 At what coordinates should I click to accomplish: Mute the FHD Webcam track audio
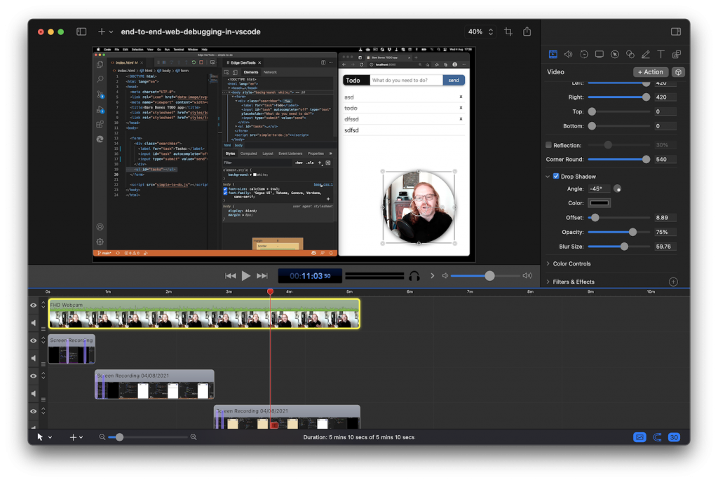pos(34,323)
